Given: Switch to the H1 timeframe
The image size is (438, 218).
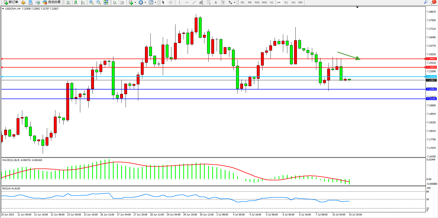Looking at the screenshot, I should pyautogui.click(x=272, y=2).
